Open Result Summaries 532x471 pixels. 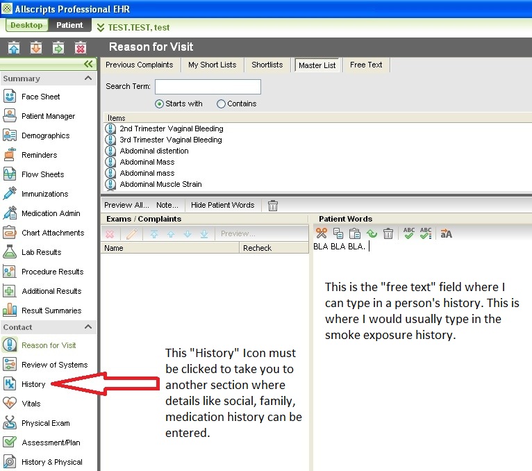51,311
